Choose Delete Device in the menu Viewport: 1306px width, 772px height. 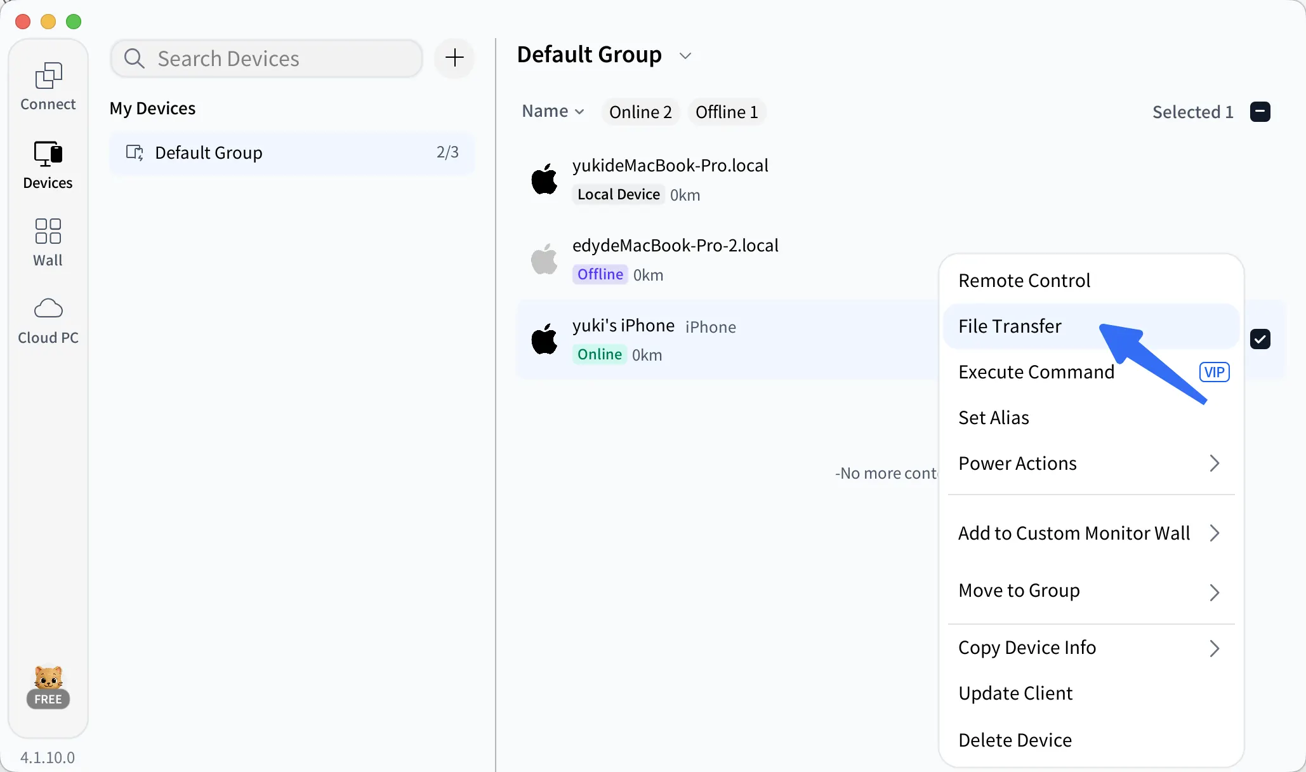1090,740
